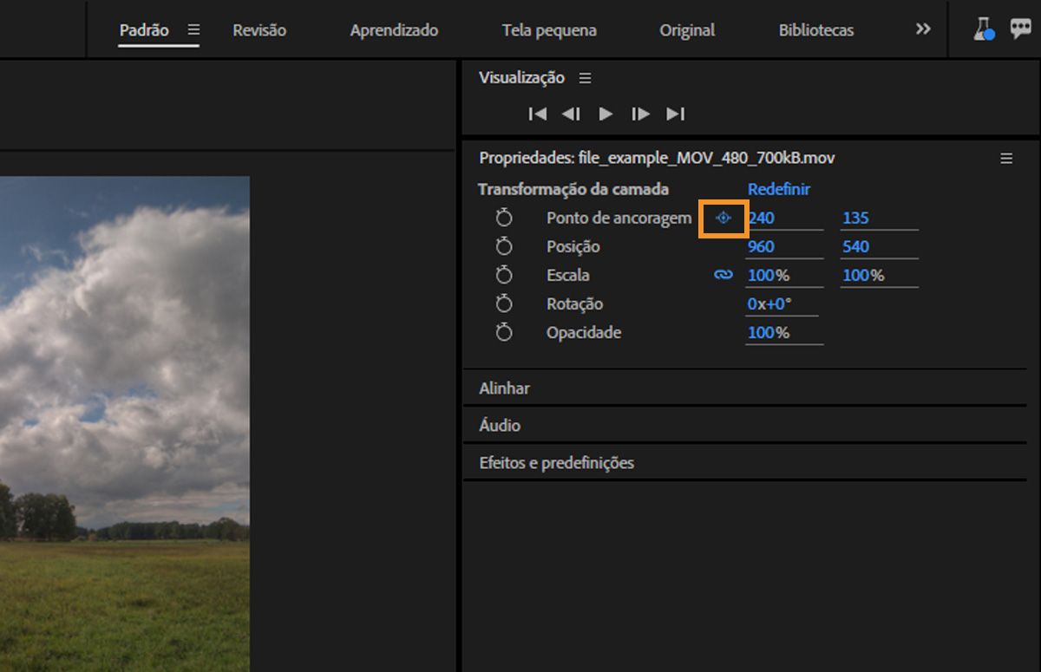This screenshot has width=1041, height=672.
Task: Edit the second Escala 100% value
Action: pyautogui.click(x=879, y=276)
